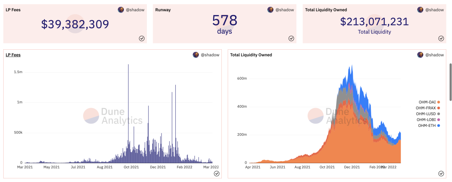This screenshot has width=452, height=182.
Task: Toggle the OHM-FRAX legend series
Action: click(x=428, y=108)
